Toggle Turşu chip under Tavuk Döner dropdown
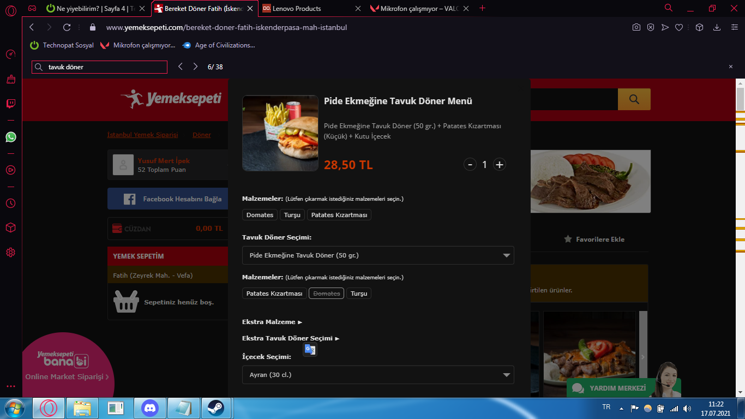The width and height of the screenshot is (745, 419). pos(359,294)
